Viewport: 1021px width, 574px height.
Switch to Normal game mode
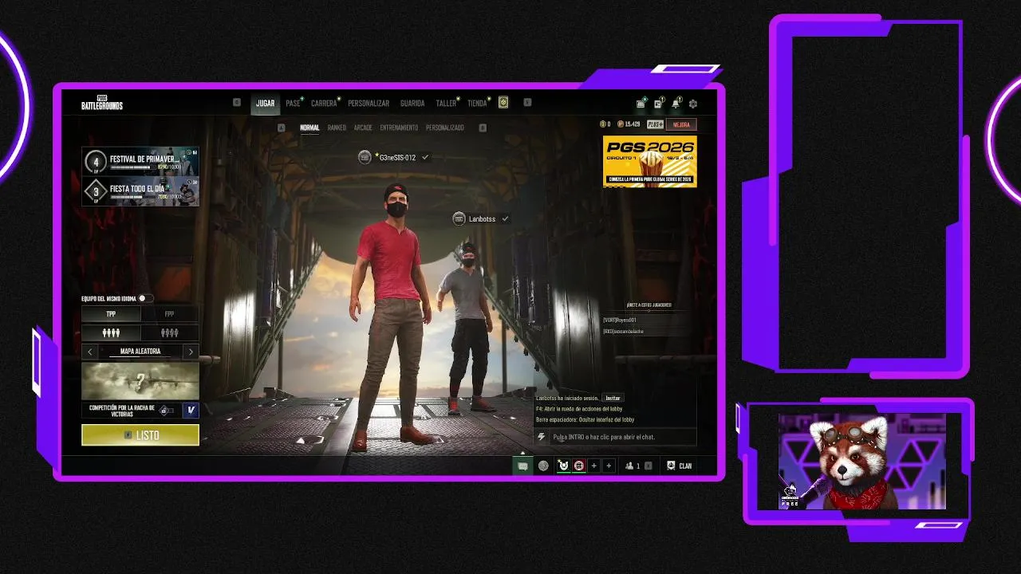click(x=309, y=128)
